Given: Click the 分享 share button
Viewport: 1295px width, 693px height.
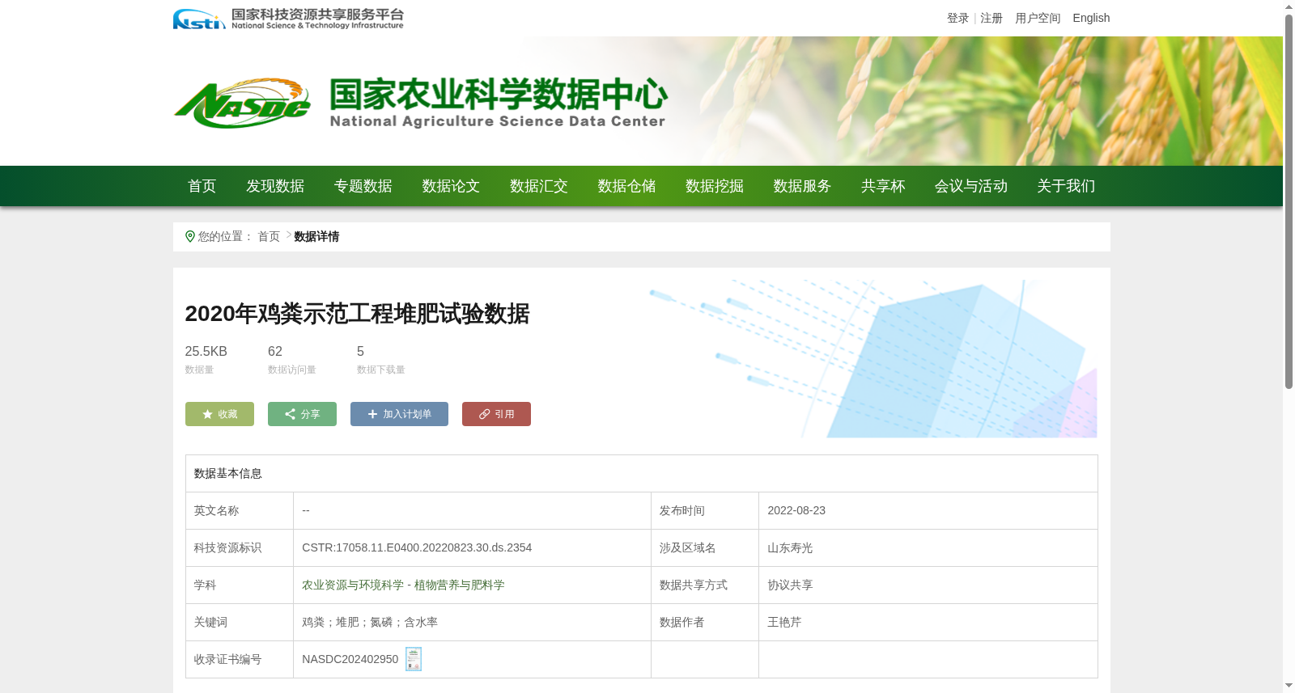Looking at the screenshot, I should click(x=302, y=414).
